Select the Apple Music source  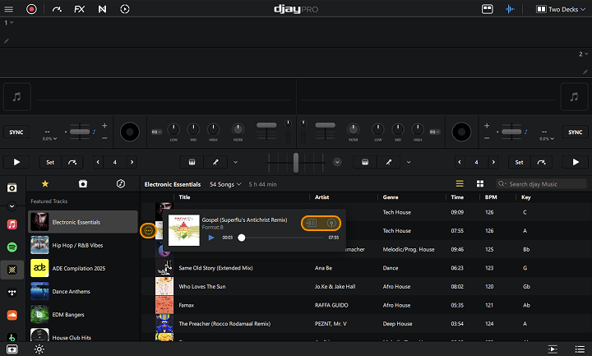coord(12,224)
